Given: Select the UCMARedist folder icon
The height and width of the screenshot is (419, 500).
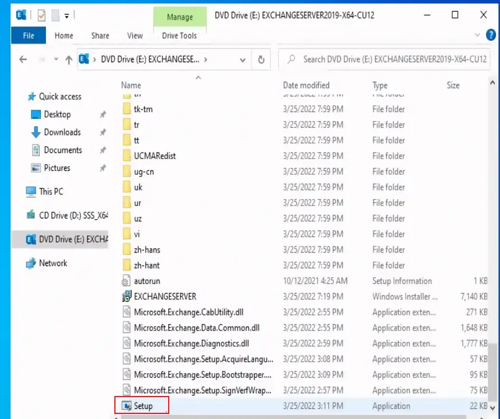Looking at the screenshot, I should (x=127, y=156).
